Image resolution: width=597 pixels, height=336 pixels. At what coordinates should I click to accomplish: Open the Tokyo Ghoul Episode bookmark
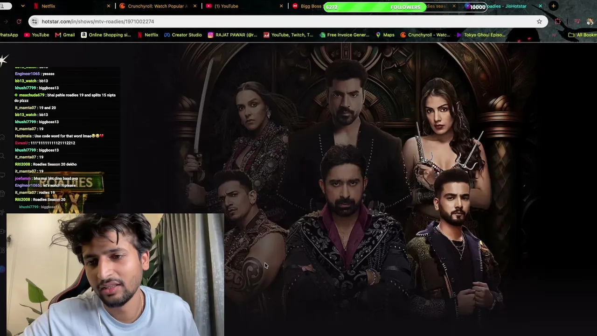point(481,35)
